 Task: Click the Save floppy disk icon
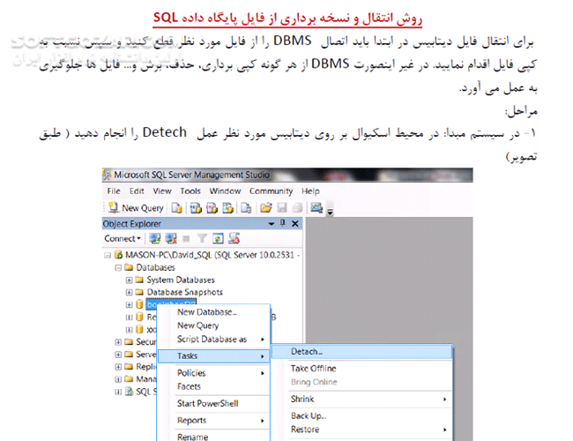[x=282, y=208]
